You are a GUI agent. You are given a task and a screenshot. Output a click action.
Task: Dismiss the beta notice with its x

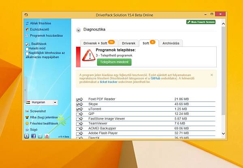click(212, 75)
